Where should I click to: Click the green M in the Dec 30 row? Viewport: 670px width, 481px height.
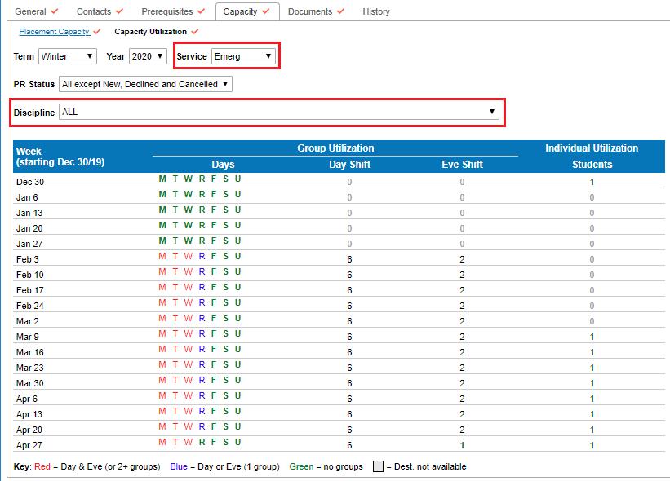(162, 179)
